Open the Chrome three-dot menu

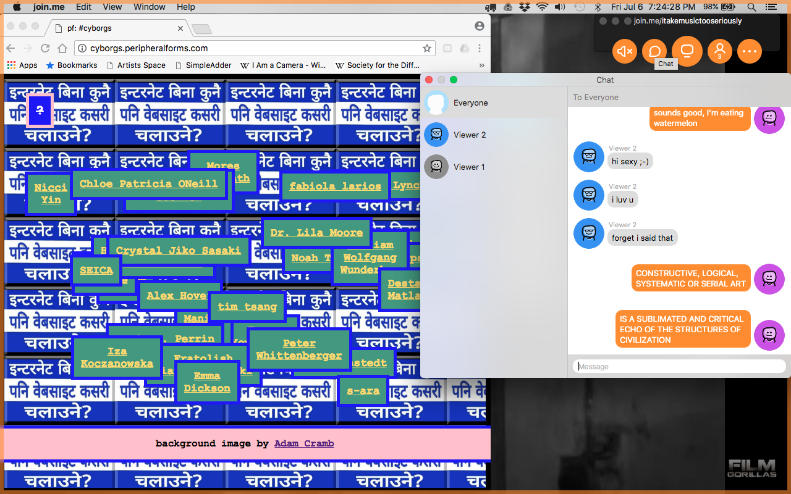point(480,48)
